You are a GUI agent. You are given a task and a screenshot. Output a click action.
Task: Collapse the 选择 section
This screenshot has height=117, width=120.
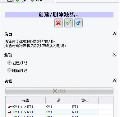pos(114,80)
